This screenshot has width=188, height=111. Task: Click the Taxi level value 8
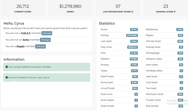point(181,88)
